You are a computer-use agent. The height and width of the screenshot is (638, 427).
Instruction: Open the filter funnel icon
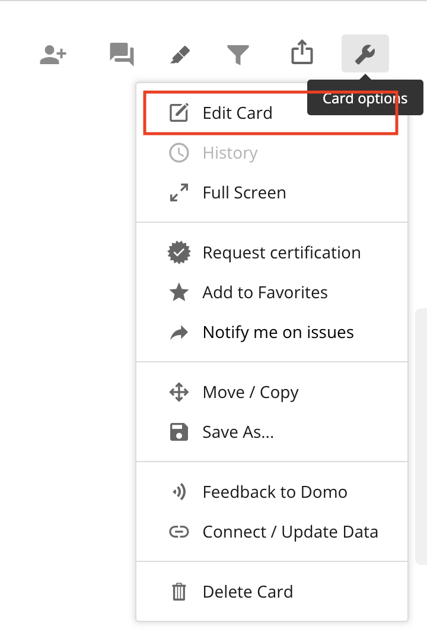pos(238,53)
